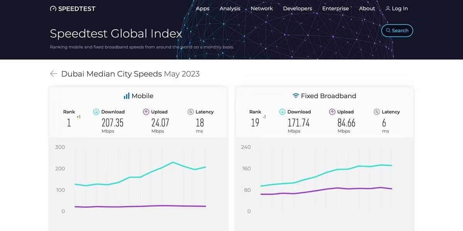The height and width of the screenshot is (231, 463).
Task: Click the Fixed Broadband upload icon
Action: [x=332, y=112]
